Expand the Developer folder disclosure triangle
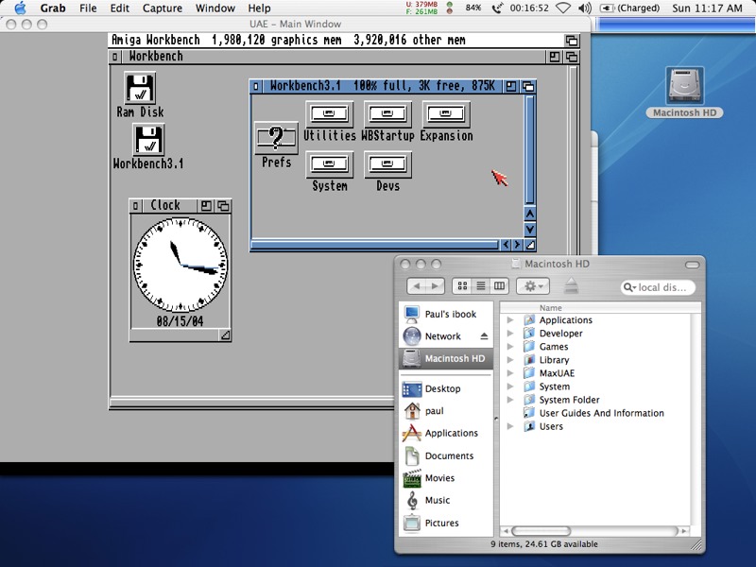756x567 pixels. [509, 334]
